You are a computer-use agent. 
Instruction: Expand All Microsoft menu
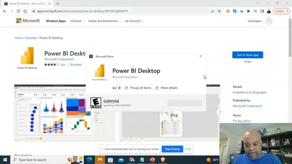(x=134, y=21)
